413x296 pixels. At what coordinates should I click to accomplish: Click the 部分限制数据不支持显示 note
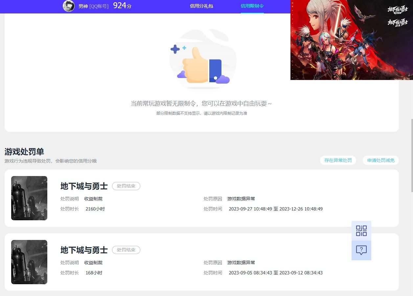coord(202,113)
